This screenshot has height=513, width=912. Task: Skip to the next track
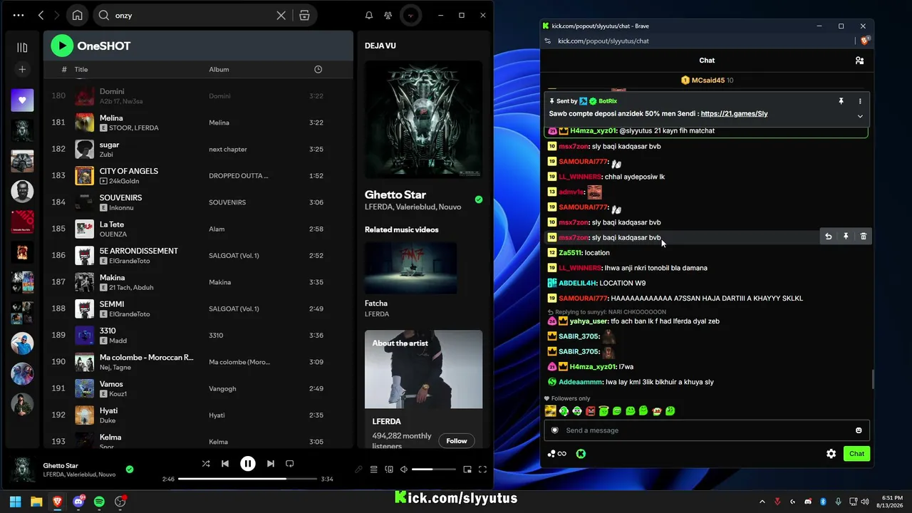click(270, 463)
